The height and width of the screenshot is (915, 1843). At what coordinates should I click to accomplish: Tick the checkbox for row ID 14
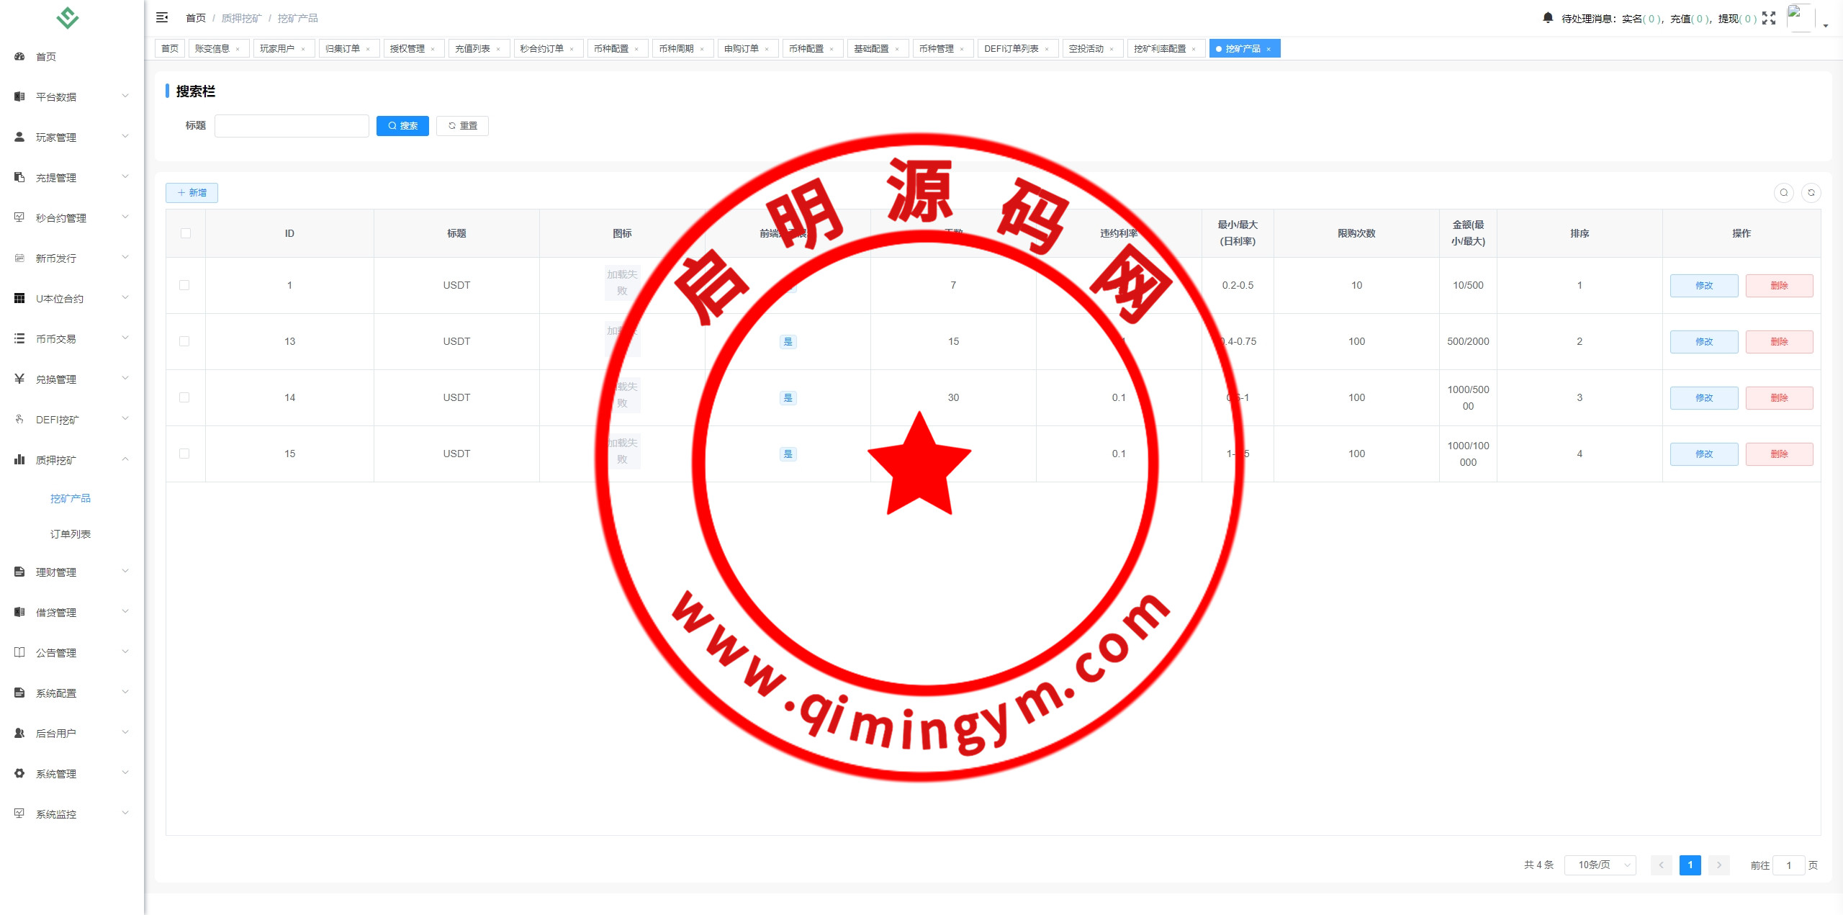[185, 398]
